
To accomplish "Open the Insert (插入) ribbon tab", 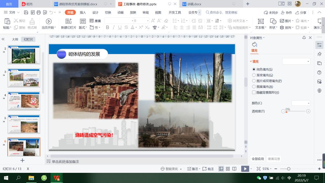I will click(x=83, y=12).
